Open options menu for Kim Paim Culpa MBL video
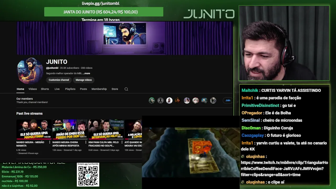The height and width of the screenshot is (189, 336). pos(122,142)
